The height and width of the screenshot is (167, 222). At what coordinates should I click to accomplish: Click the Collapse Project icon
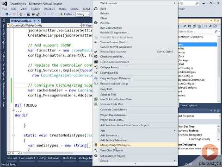(x=96, y=67)
